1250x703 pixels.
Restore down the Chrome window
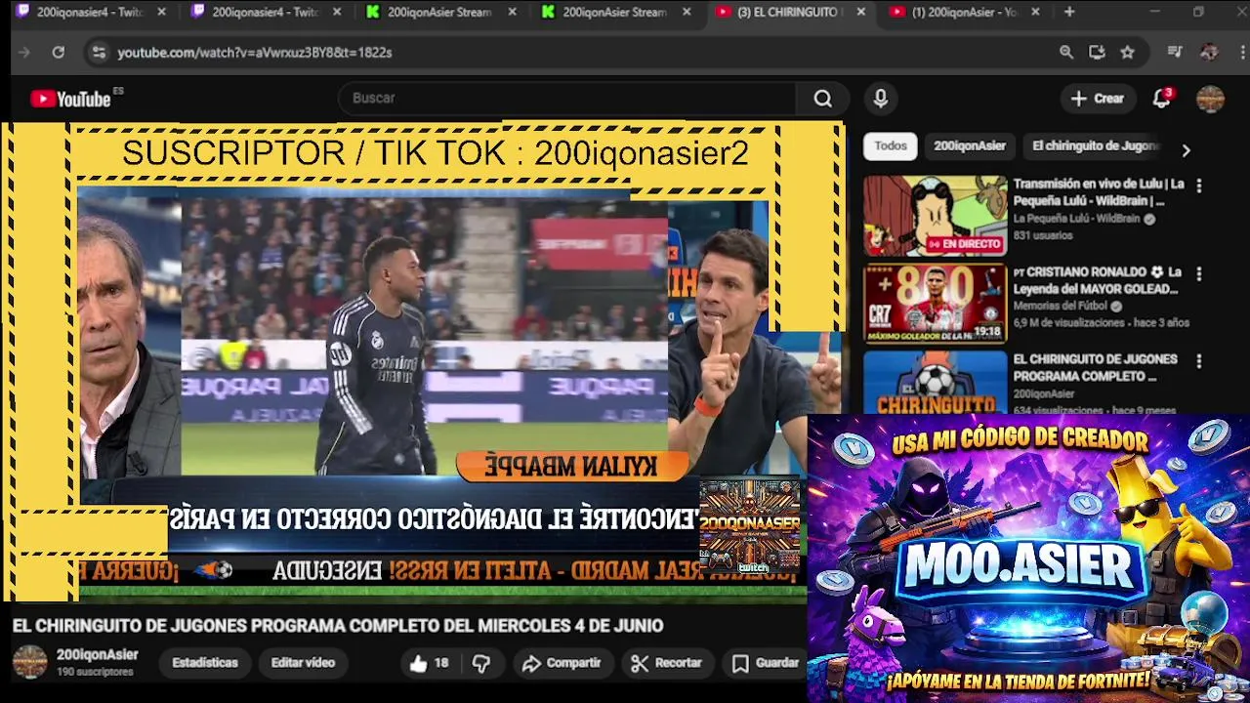click(x=1198, y=12)
